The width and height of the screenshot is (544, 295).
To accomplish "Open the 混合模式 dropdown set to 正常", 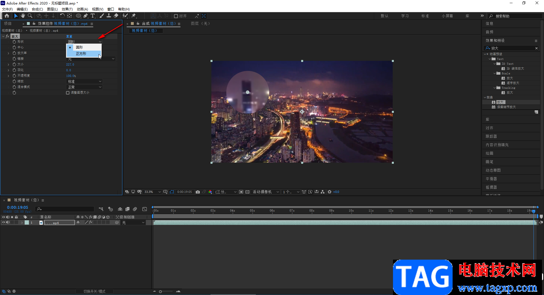I will tap(84, 87).
